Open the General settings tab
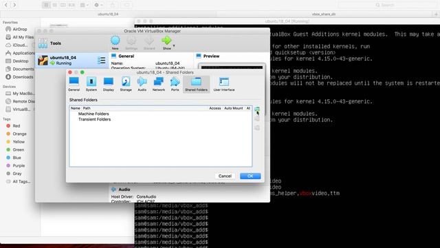440x248 pixels. click(x=74, y=84)
